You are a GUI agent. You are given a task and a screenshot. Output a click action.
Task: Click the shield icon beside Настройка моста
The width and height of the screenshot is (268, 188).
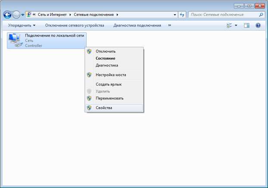89,75
